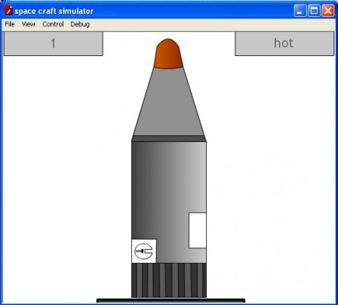
Task: Minimize the space craft simulator window
Action: [300, 11]
